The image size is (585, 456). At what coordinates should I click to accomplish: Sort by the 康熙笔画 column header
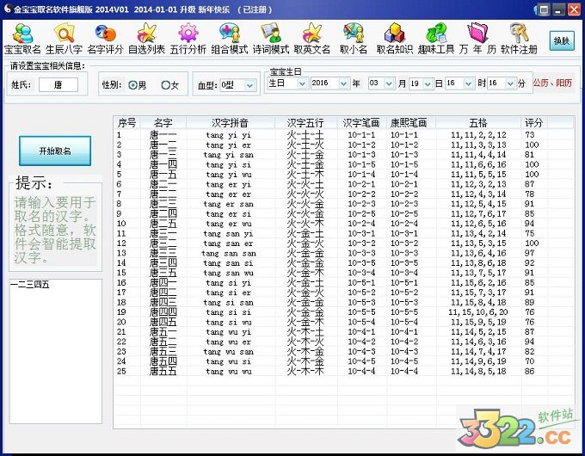[410, 122]
